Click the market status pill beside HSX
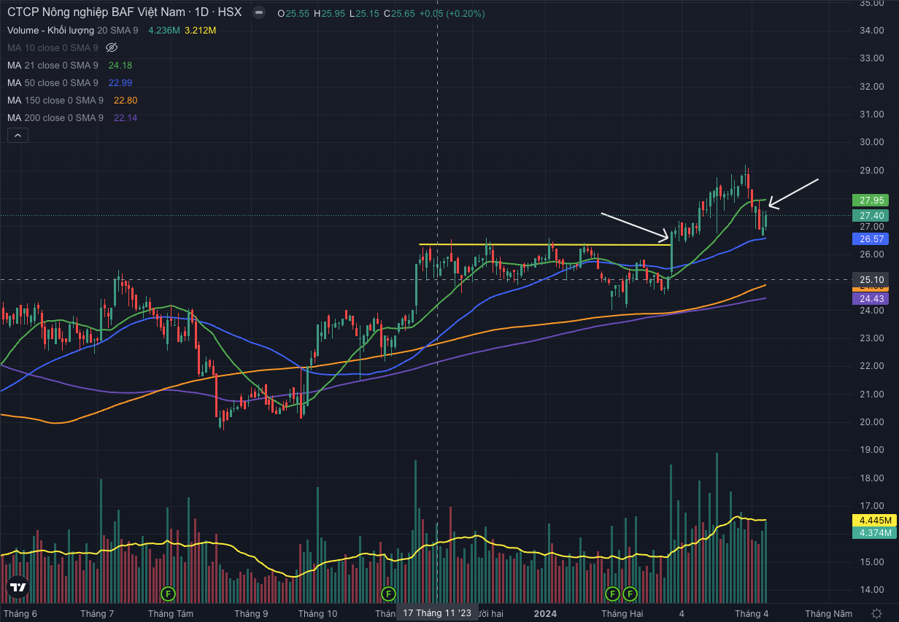 258,13
